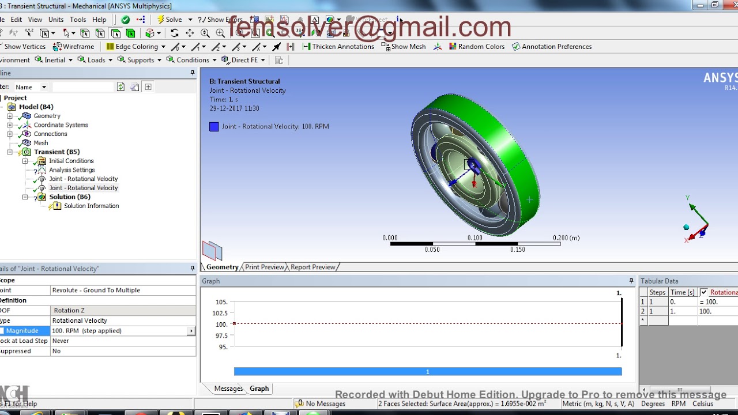This screenshot has height=415, width=738.
Task: Click the Solve lightning icon
Action: click(161, 20)
